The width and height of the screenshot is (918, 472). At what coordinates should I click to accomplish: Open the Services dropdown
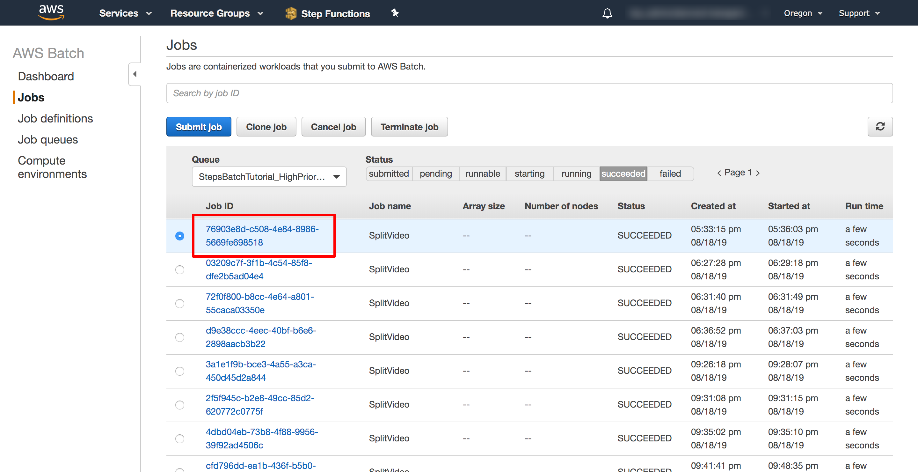[126, 13]
